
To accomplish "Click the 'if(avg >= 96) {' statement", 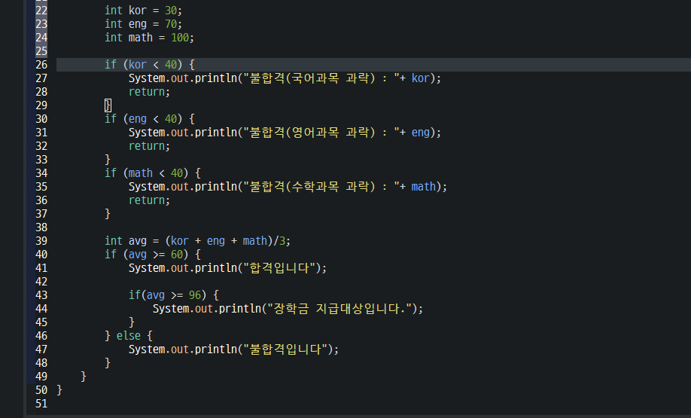I will coord(174,295).
